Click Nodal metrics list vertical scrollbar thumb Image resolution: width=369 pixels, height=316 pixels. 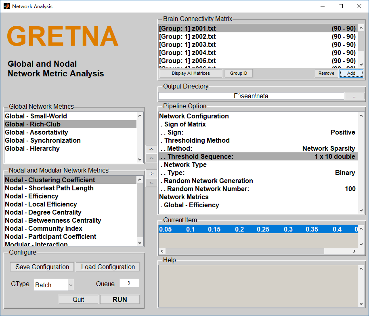pyautogui.click(x=140, y=210)
